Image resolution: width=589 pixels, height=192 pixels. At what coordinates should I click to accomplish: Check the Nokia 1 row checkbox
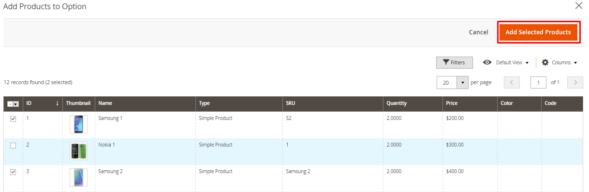(13, 146)
